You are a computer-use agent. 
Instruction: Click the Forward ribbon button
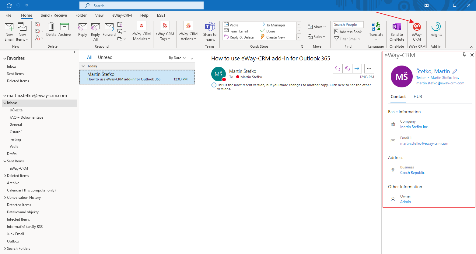pyautogui.click(x=109, y=30)
